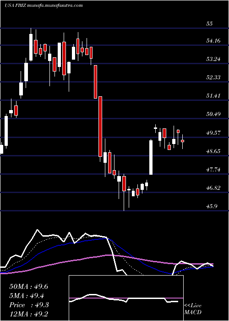This screenshot has height=321, width=229.
Task: Click the 45.9 price axis label
Action: pyautogui.click(x=212, y=206)
